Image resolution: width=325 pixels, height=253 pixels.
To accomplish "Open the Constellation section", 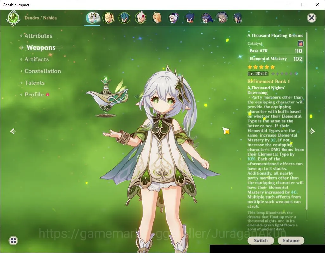I will 43,71.
